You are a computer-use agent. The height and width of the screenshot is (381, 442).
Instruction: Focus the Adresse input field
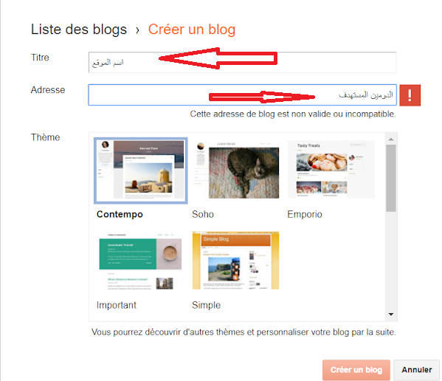[243, 95]
